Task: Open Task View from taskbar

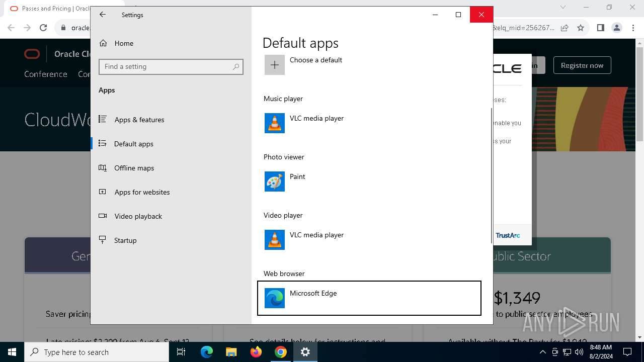Action: (181, 352)
